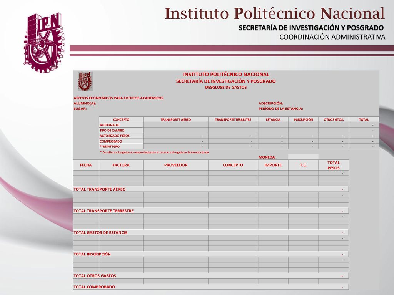Viewport: 394px width, 295px height.
Task: Click the 'Instituto Politécnico Nacional' heading
Action: coord(275,14)
